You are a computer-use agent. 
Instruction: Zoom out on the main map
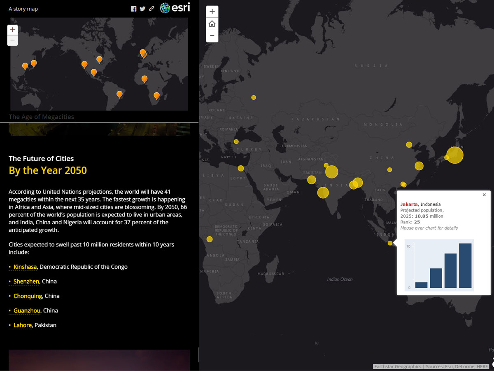point(212,36)
